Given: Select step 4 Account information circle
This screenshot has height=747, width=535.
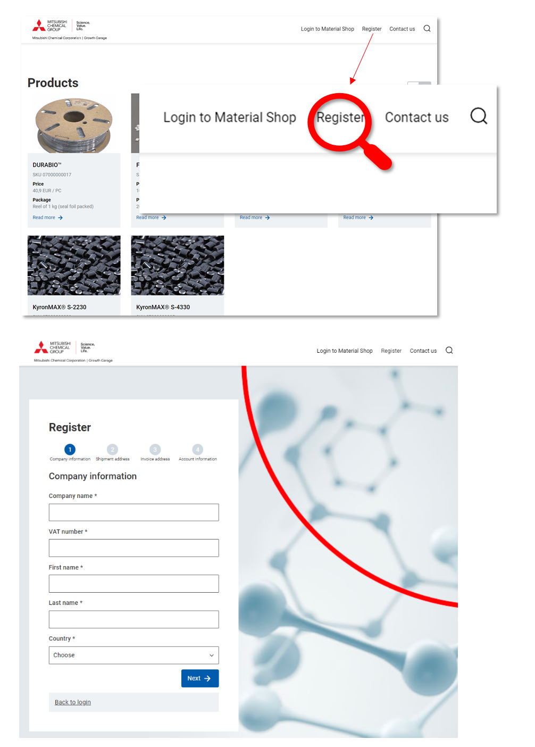Looking at the screenshot, I should pyautogui.click(x=198, y=450).
